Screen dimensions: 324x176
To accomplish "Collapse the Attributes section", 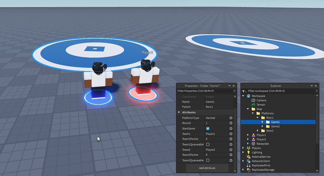I will coord(179,112).
